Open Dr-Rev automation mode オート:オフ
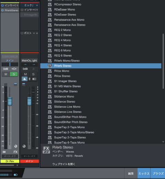Image resolution: width=165 pixels, height=179 pixels. click(x=10, y=156)
